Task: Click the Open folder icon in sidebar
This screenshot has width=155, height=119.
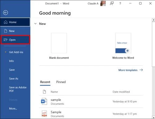Action: (x=6, y=40)
